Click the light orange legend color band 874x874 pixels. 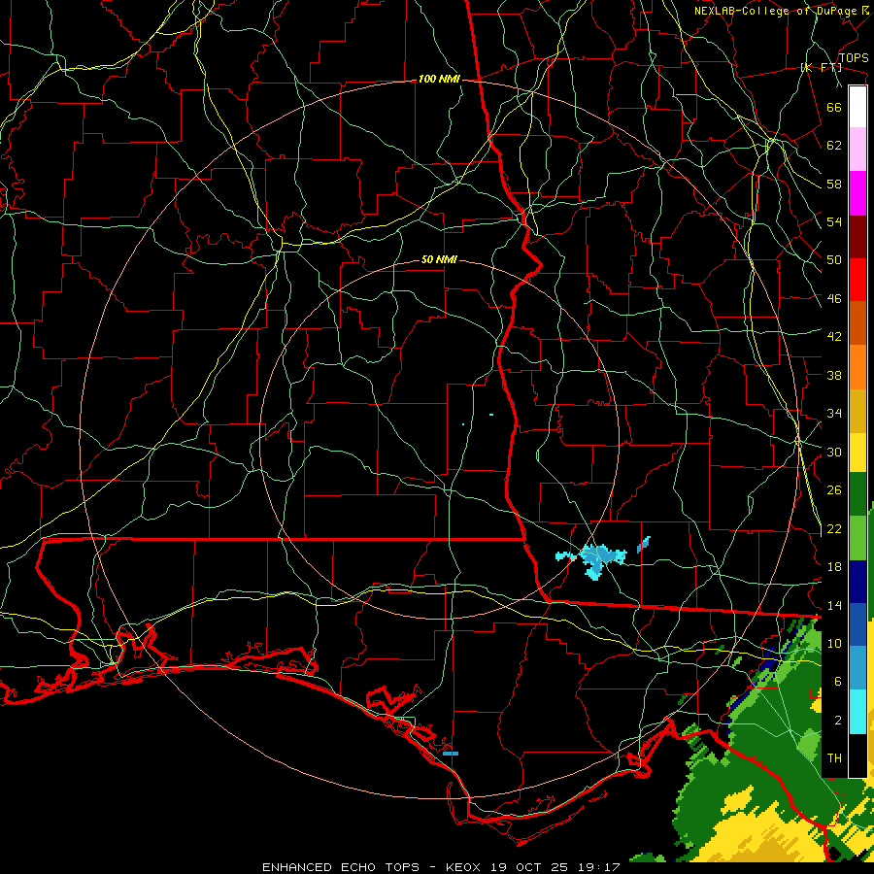(x=857, y=367)
